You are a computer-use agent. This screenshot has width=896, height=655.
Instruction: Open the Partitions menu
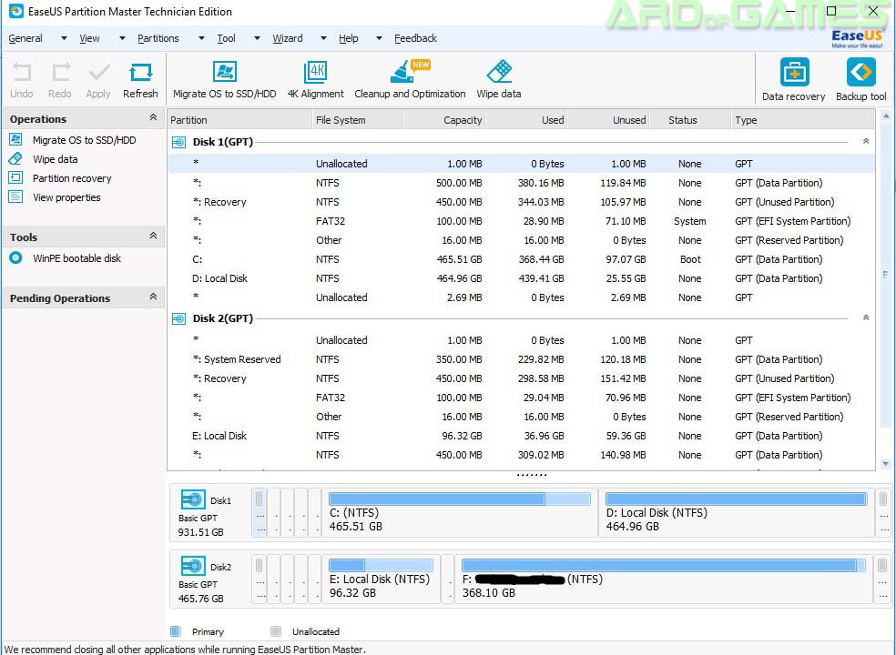pyautogui.click(x=158, y=38)
